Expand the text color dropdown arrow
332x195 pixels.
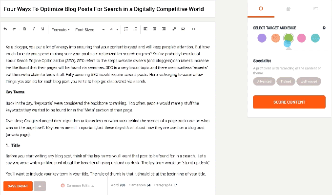117,30
